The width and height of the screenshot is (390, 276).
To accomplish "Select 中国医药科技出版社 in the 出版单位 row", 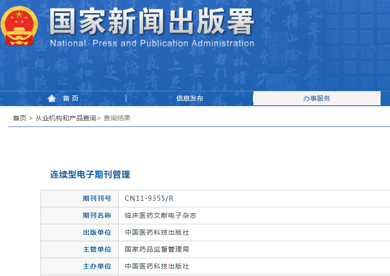I will point(157,232).
